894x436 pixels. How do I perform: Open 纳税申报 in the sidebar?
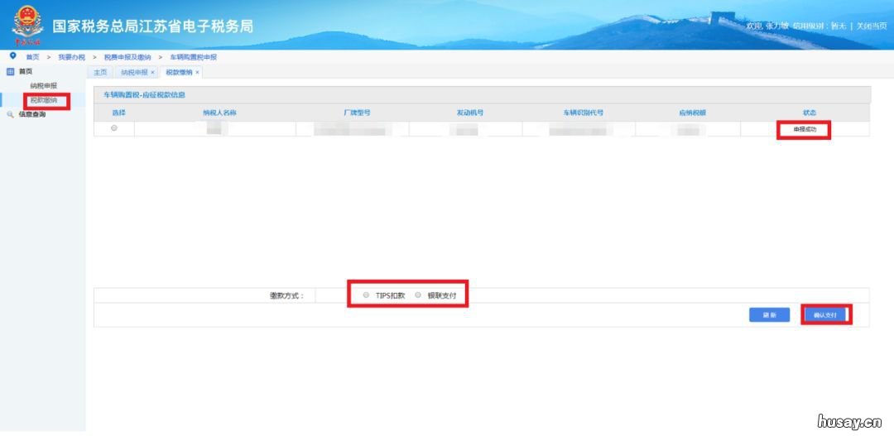(x=44, y=85)
